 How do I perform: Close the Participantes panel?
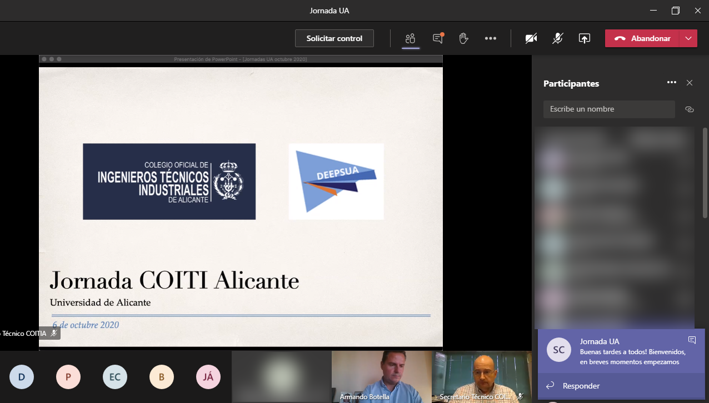coord(690,83)
